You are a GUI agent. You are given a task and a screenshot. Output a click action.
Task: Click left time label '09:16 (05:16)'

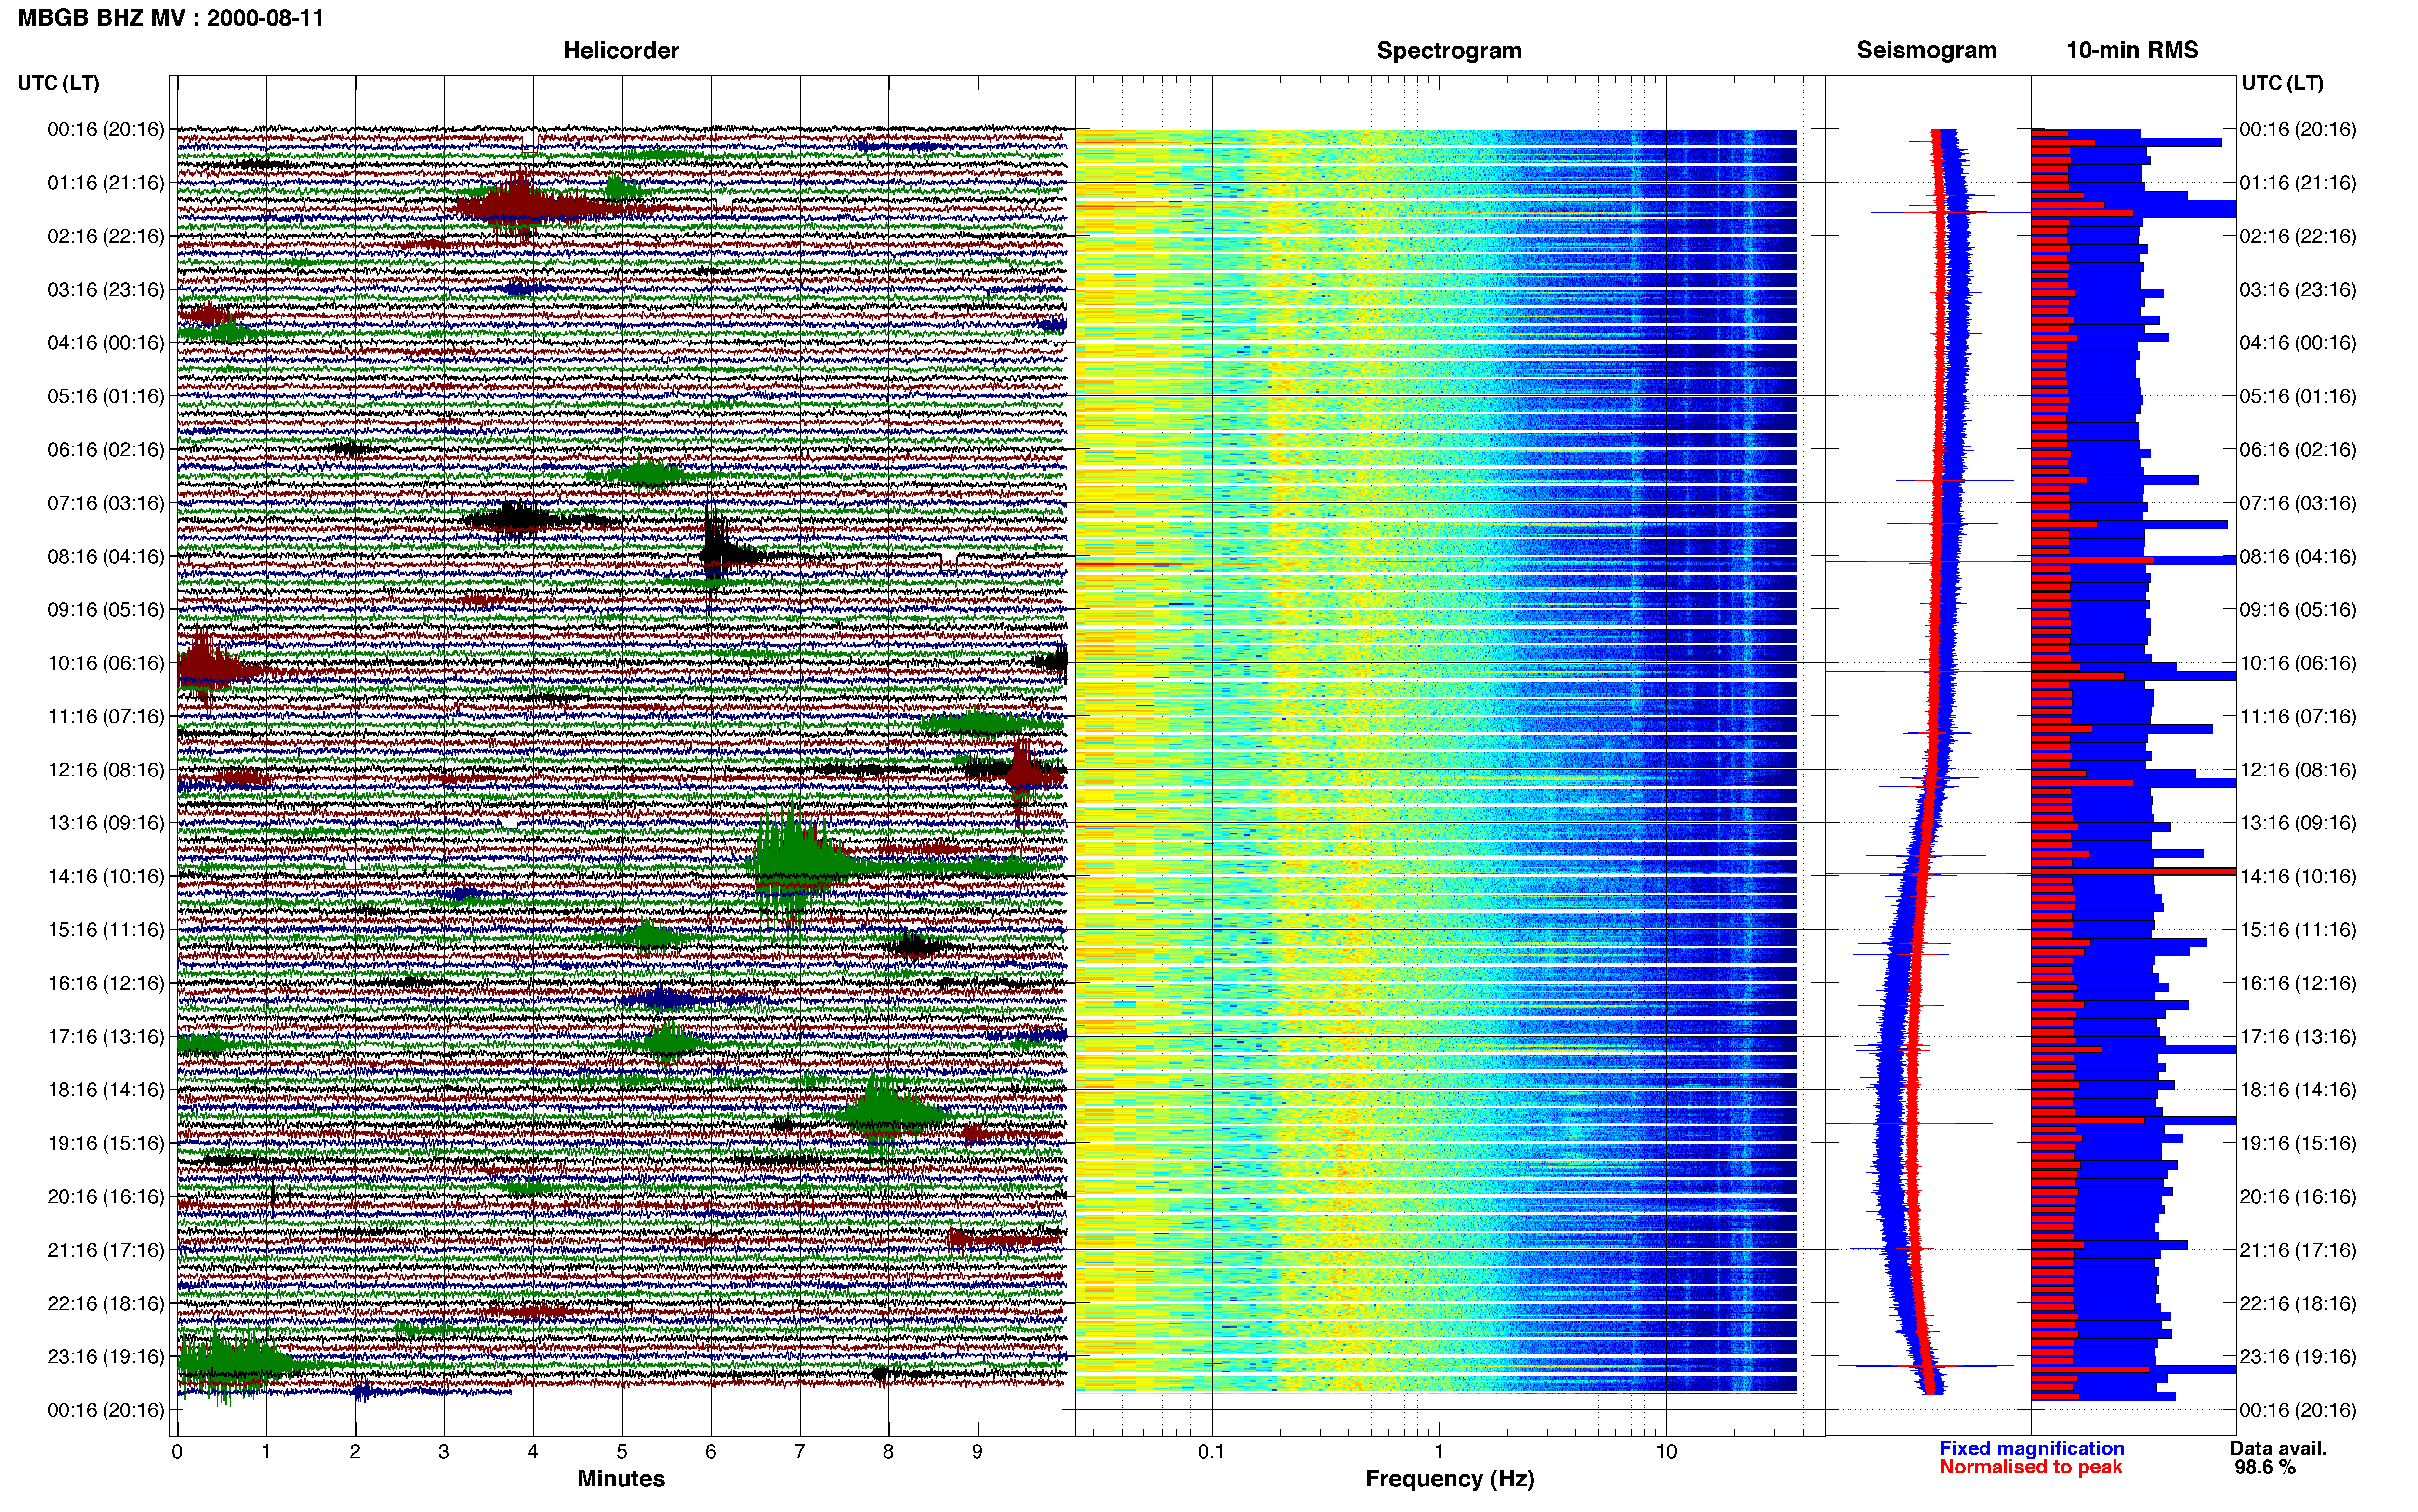(106, 610)
